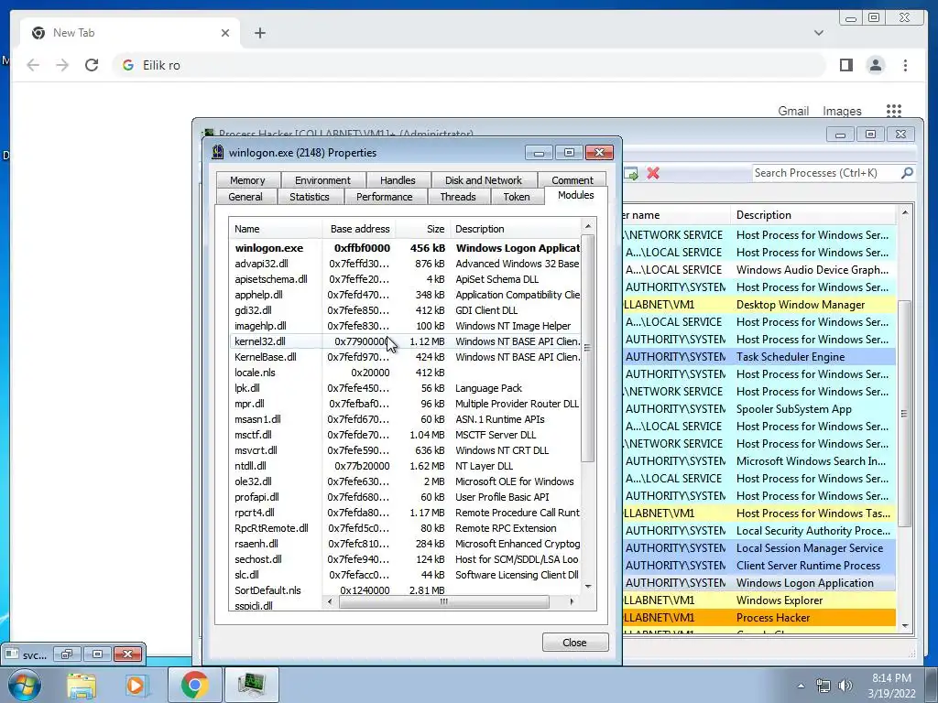The image size is (938, 703).
Task: Click the Chrome forward navigation arrow
Action: pyautogui.click(x=62, y=65)
